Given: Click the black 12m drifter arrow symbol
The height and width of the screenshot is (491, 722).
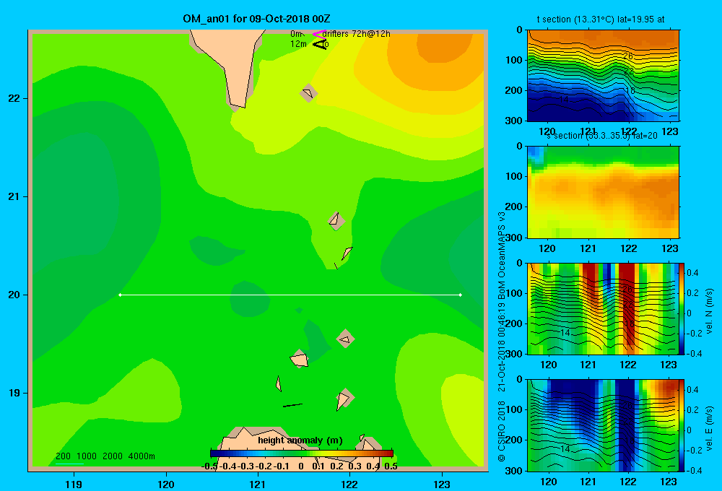Looking at the screenshot, I should click(x=320, y=44).
